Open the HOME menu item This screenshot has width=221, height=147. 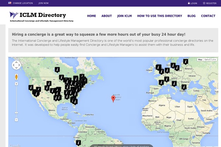91,16
